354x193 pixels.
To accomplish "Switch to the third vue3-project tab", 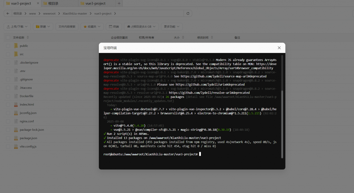I will 95,3.
